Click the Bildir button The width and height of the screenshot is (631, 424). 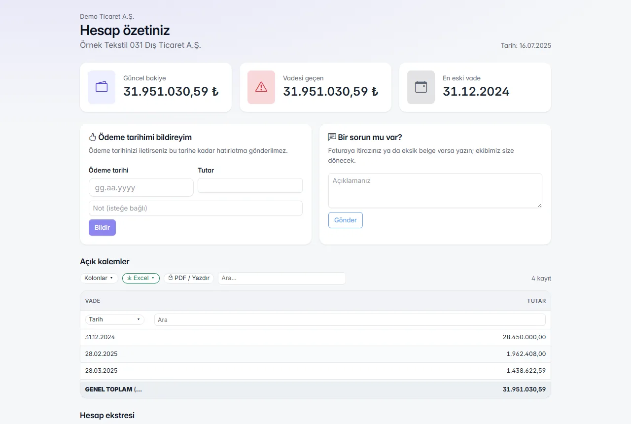(102, 228)
